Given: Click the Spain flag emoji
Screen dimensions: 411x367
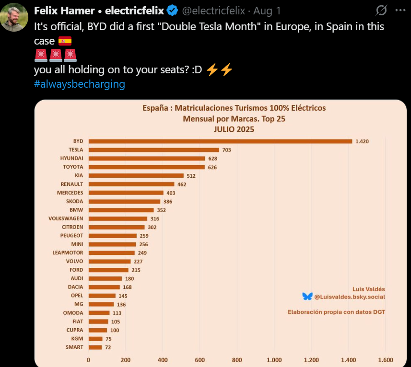Looking at the screenshot, I should pos(65,42).
